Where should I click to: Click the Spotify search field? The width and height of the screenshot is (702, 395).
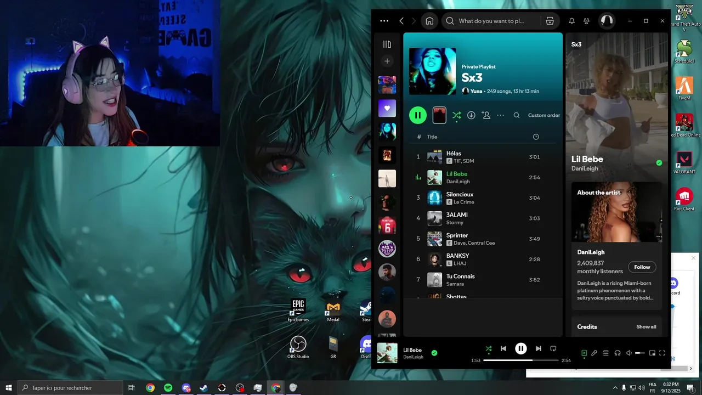(x=491, y=21)
